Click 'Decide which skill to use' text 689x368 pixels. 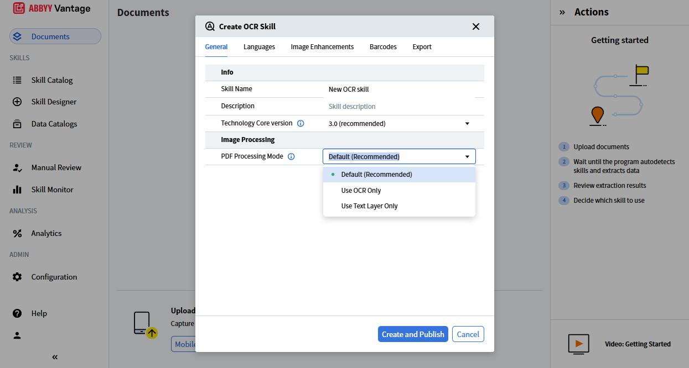[609, 201]
